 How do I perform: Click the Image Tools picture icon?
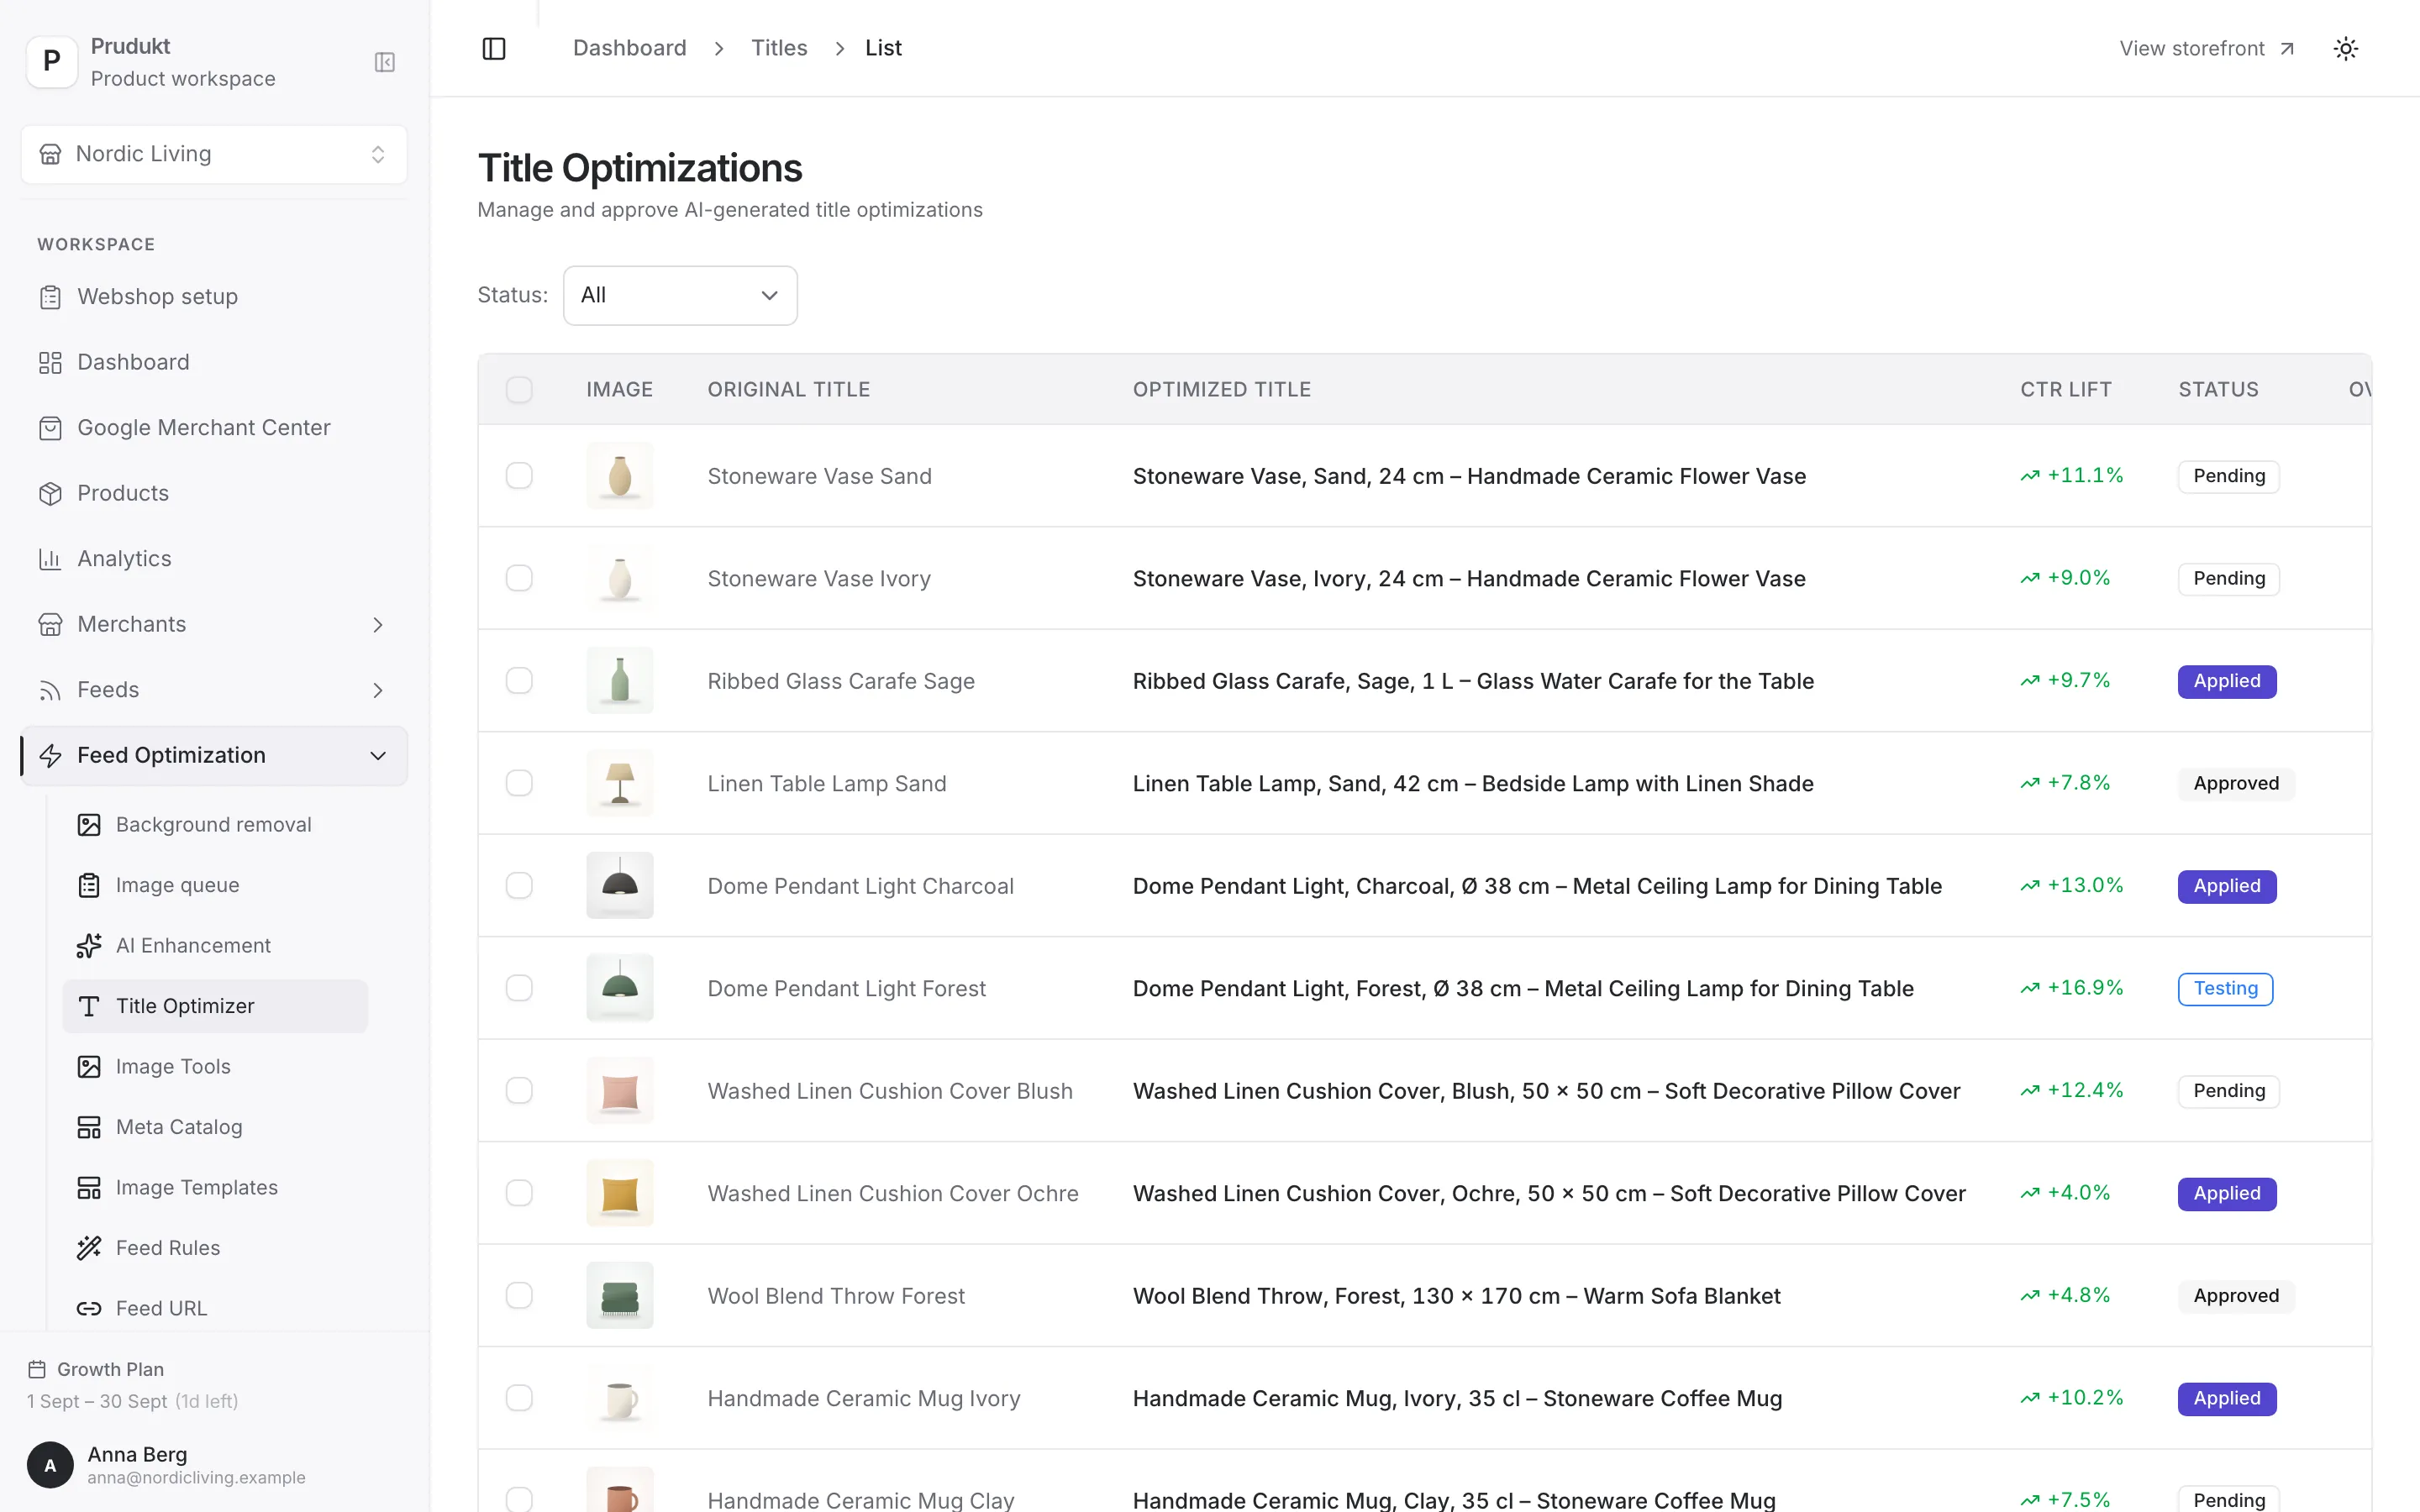point(89,1066)
